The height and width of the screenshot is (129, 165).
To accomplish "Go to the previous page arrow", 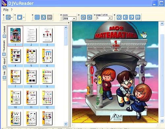I will [125, 17].
